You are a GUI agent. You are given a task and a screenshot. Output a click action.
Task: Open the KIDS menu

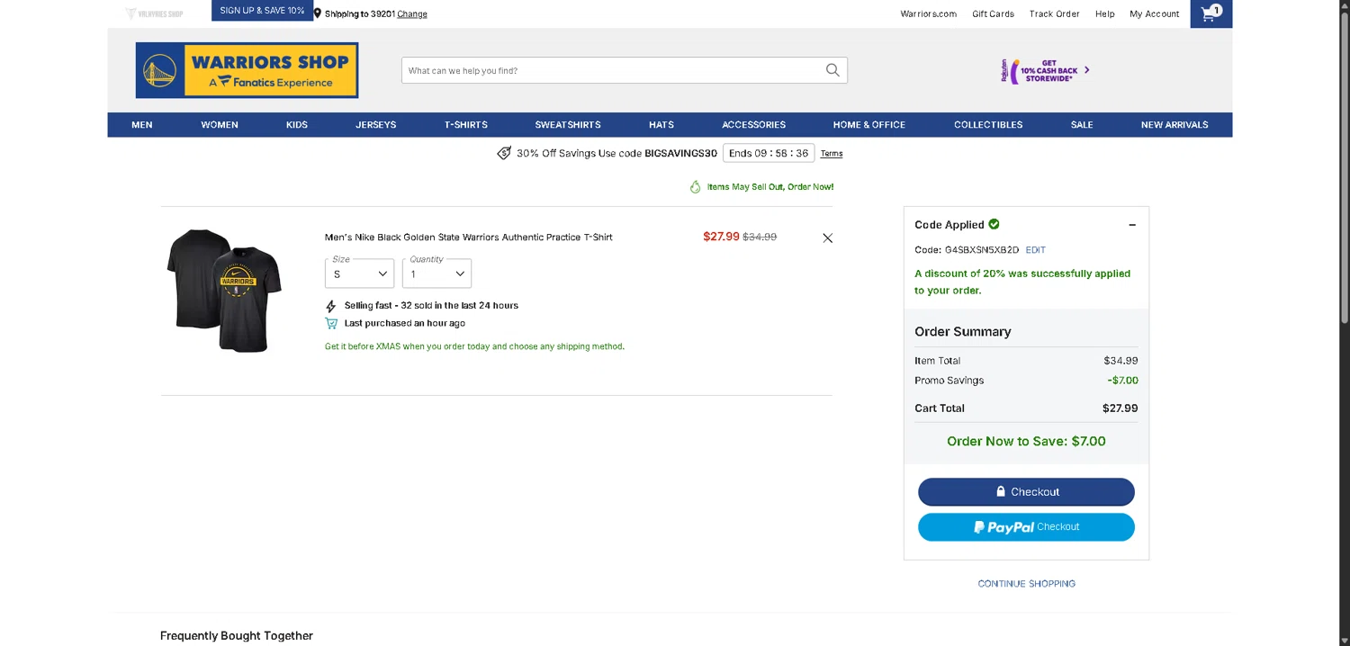click(x=297, y=125)
